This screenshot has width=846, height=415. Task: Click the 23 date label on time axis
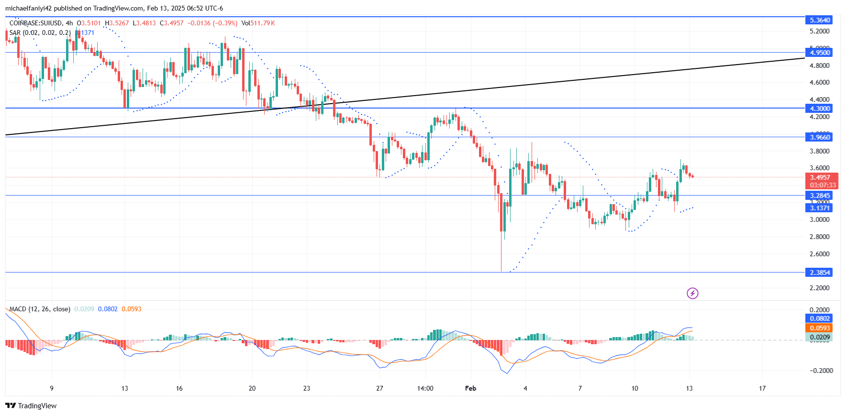click(x=307, y=388)
